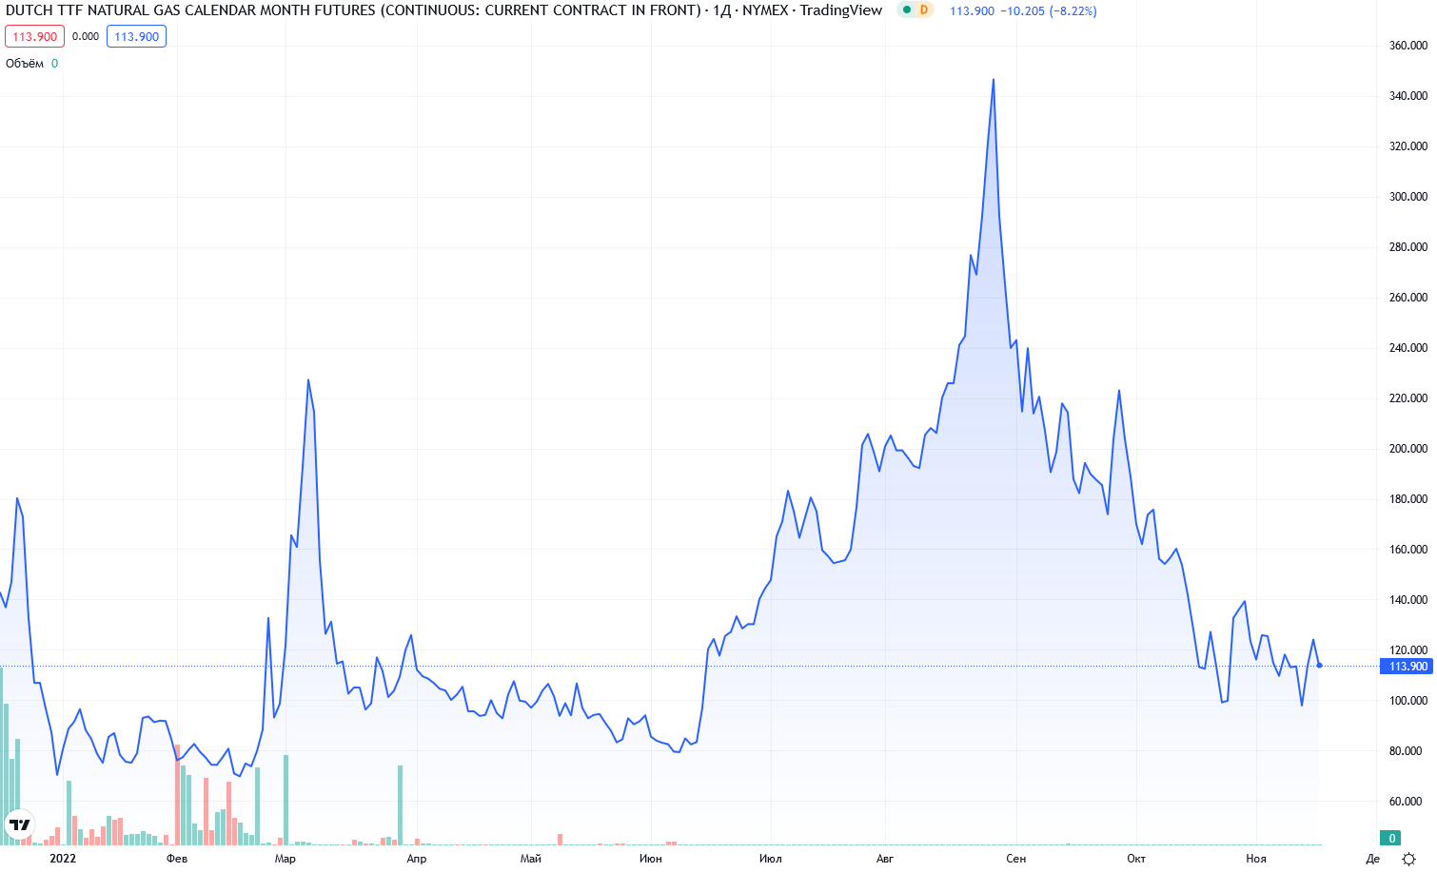The height and width of the screenshot is (872, 1437).
Task: Click the Мар label on time axis
Action: tap(285, 859)
